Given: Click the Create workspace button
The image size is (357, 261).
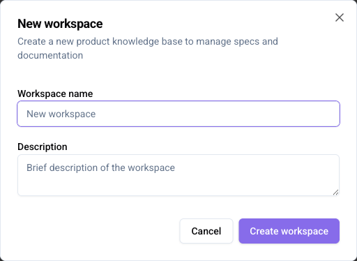Looking at the screenshot, I should click(289, 231).
